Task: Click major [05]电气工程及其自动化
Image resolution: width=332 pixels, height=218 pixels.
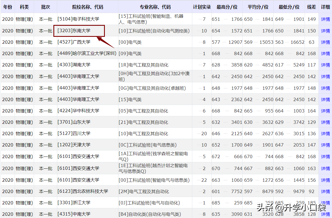Action: coord(143,111)
